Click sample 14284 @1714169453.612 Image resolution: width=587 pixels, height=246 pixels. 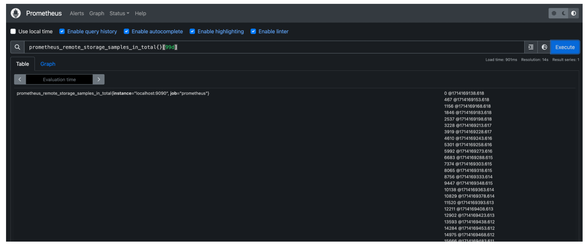coord(469,228)
